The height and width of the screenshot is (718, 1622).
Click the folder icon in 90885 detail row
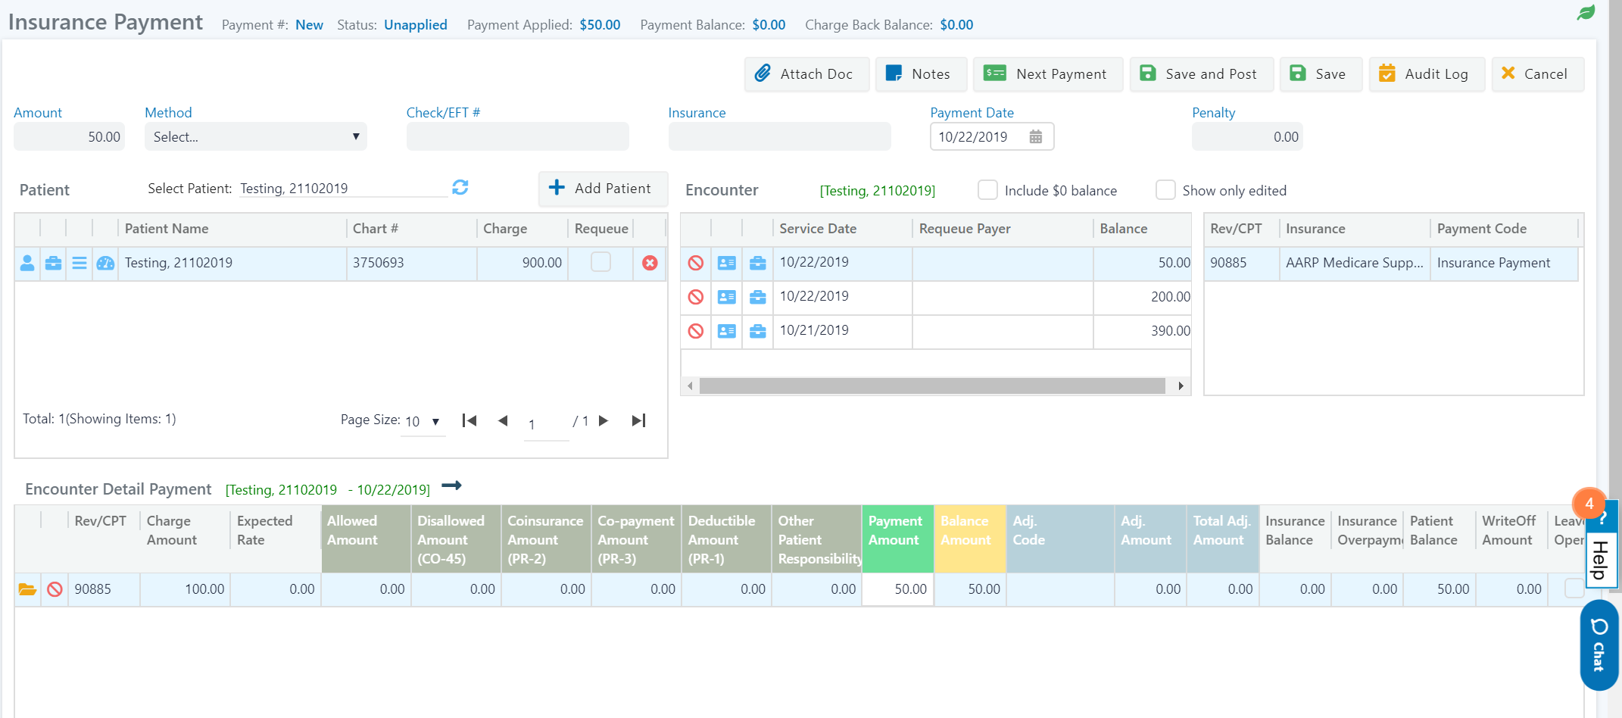click(x=27, y=589)
